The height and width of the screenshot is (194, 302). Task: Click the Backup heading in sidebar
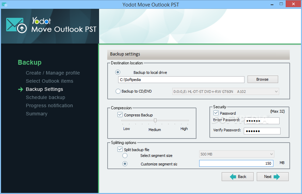click(30, 62)
